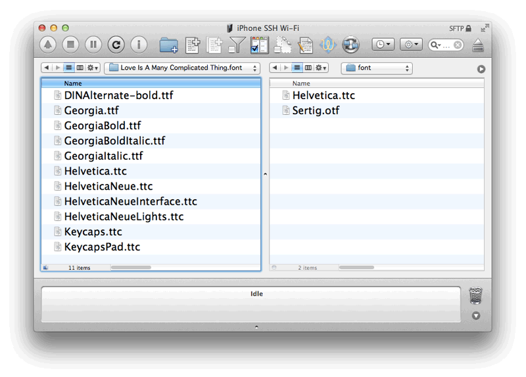Image resolution: width=526 pixels, height=377 pixels.
Task: Switch right pane to column view
Action: [x=308, y=68]
